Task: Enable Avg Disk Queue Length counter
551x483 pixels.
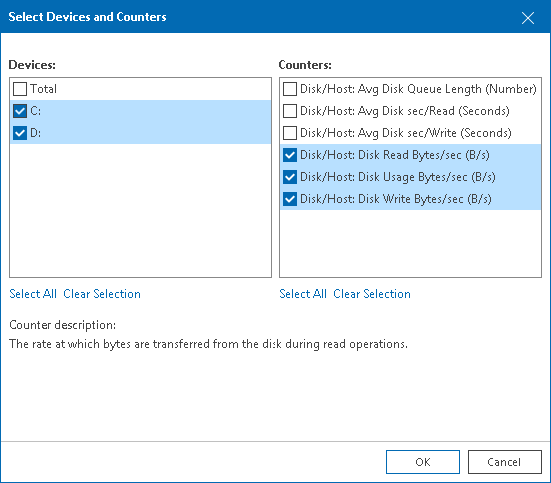Action: [290, 89]
